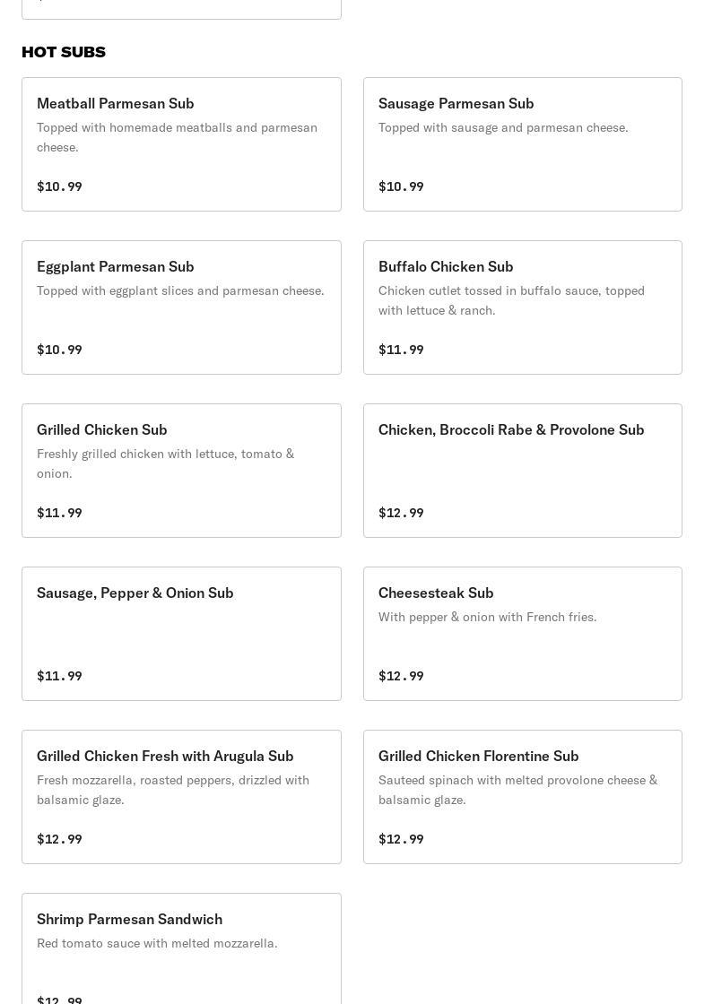Open Grilled Chicken Florentine Sub

(523, 797)
